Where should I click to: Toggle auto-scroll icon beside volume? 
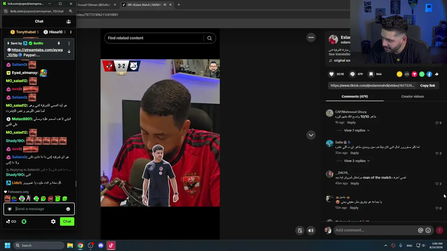300,230
